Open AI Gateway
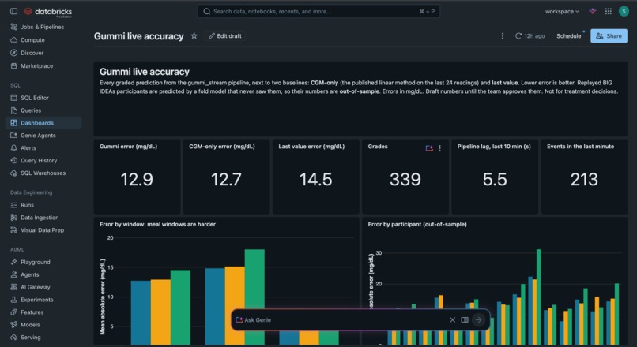 tap(36, 287)
